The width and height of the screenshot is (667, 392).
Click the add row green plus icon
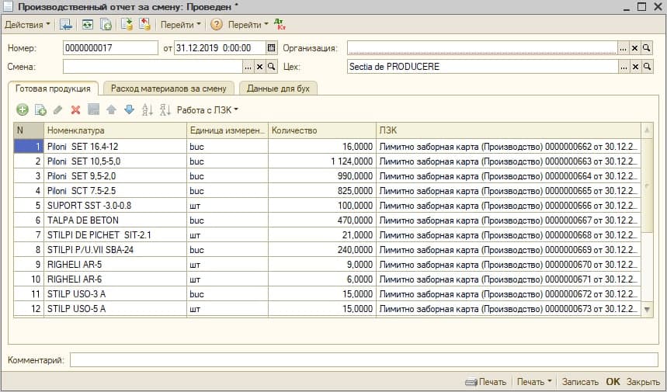point(23,110)
